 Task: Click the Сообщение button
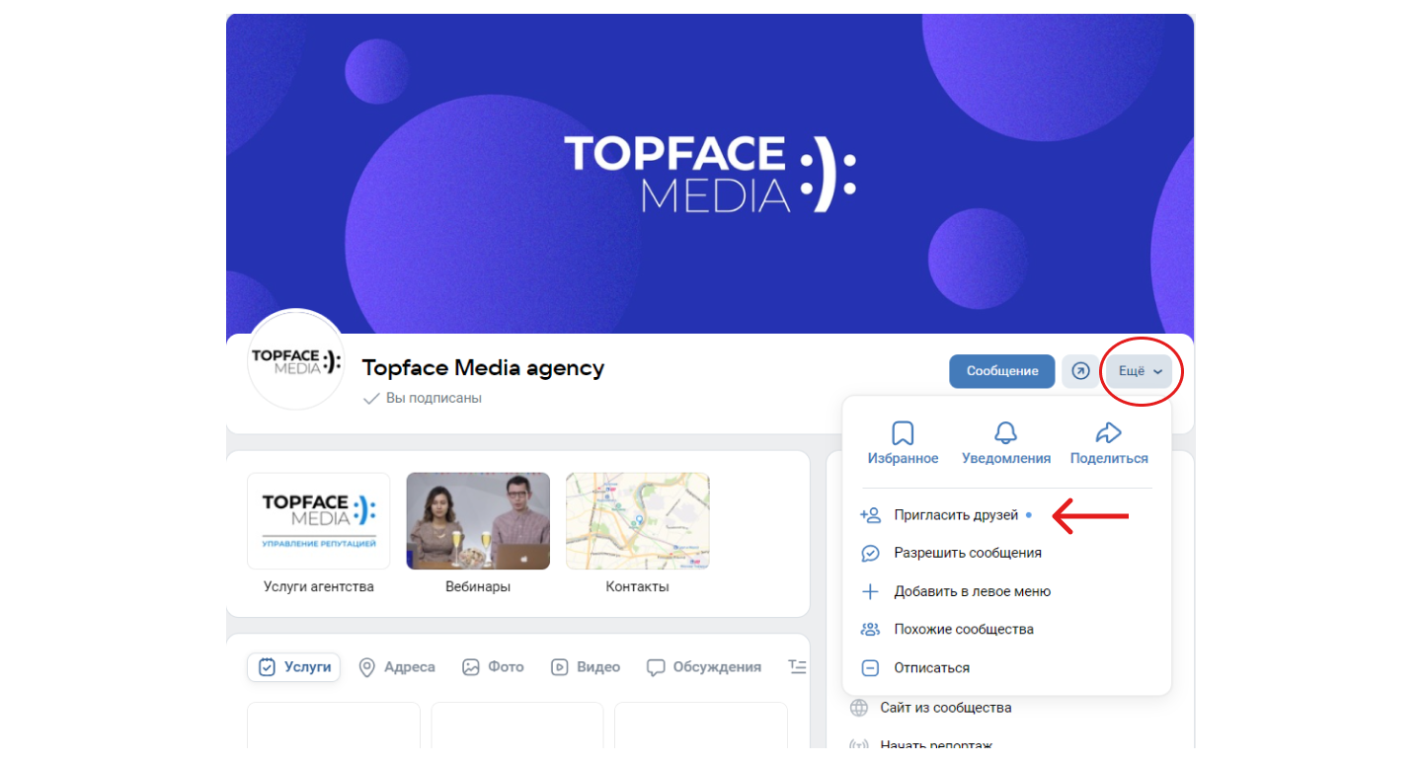1002,371
